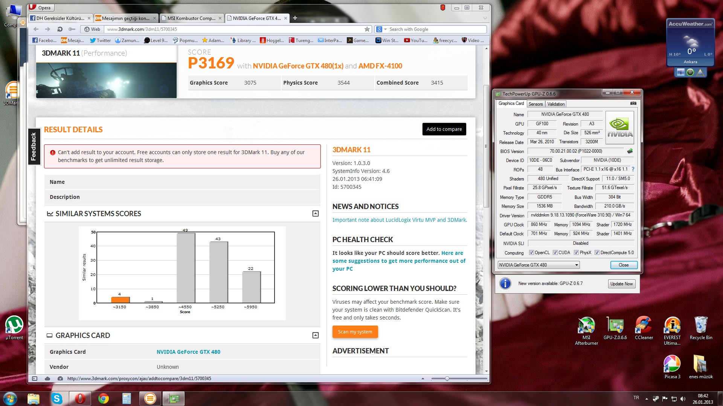Bookmark page with the address bar star
Image resolution: width=723 pixels, height=406 pixels.
[367, 29]
